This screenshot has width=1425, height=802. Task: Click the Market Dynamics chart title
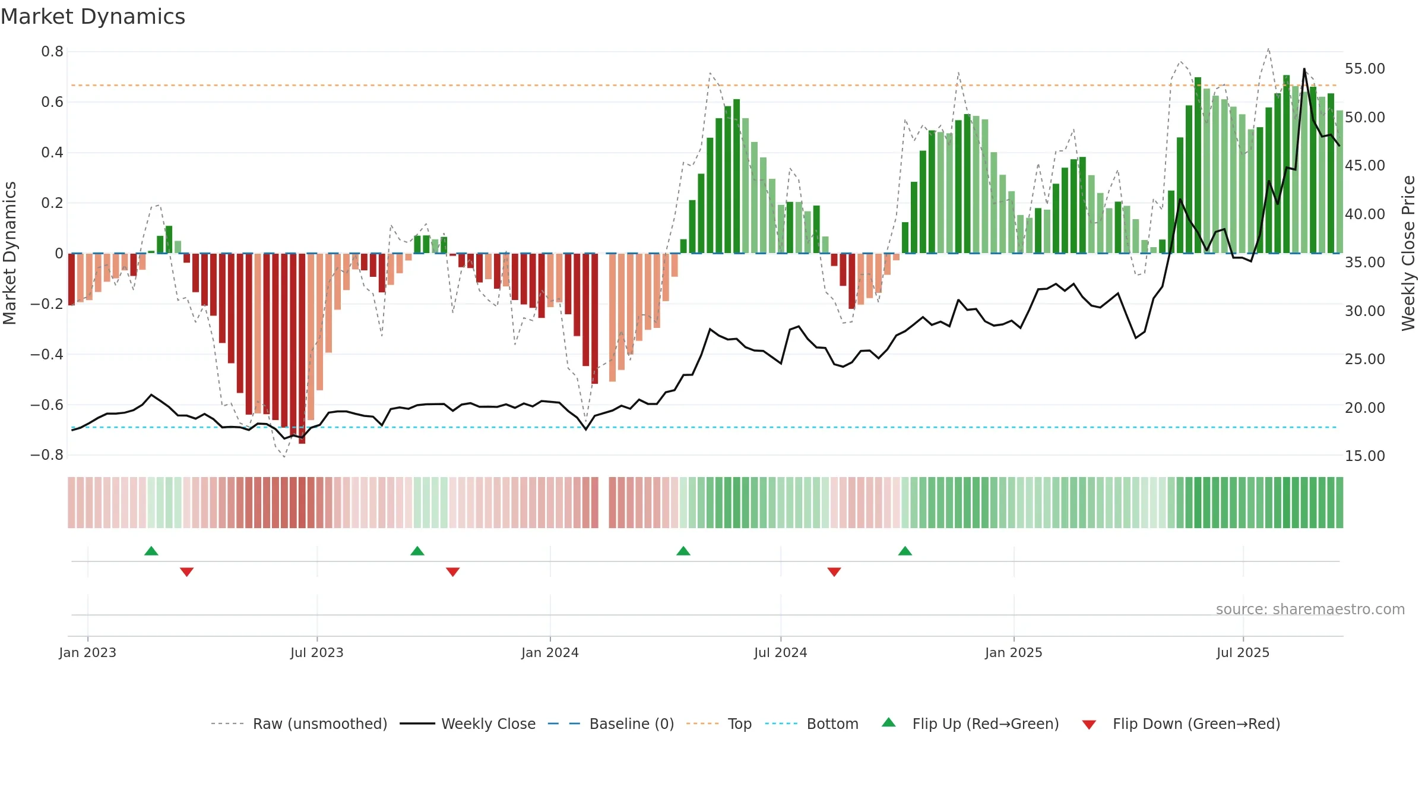click(x=93, y=17)
